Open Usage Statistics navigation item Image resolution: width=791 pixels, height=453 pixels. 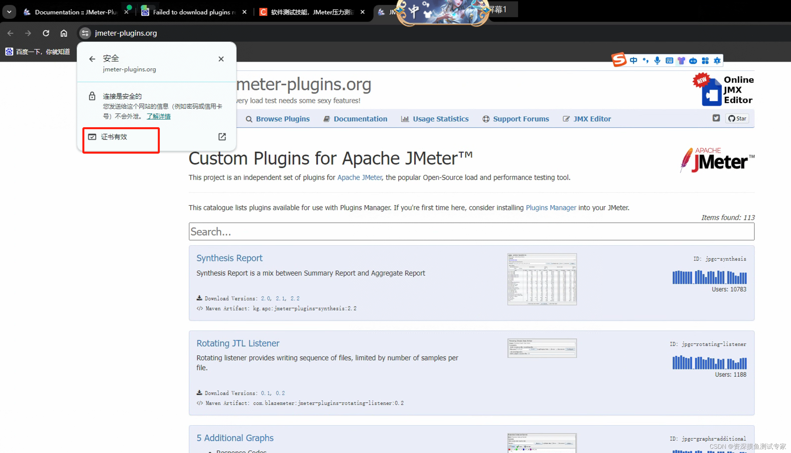[435, 119]
